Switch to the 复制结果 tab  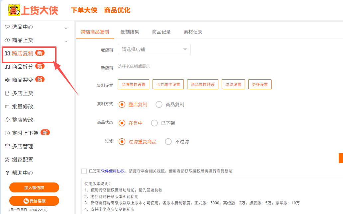point(130,32)
